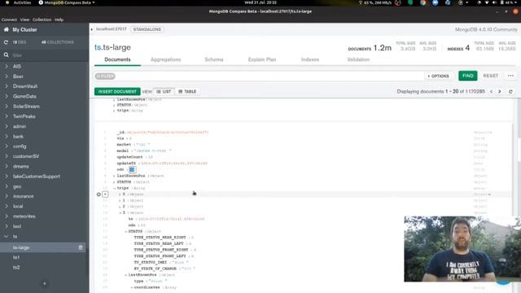Open the local database
The width and height of the screenshot is (521, 293).
point(18,206)
